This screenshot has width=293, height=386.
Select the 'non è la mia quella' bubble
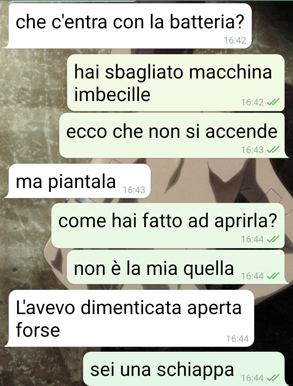(x=176, y=267)
